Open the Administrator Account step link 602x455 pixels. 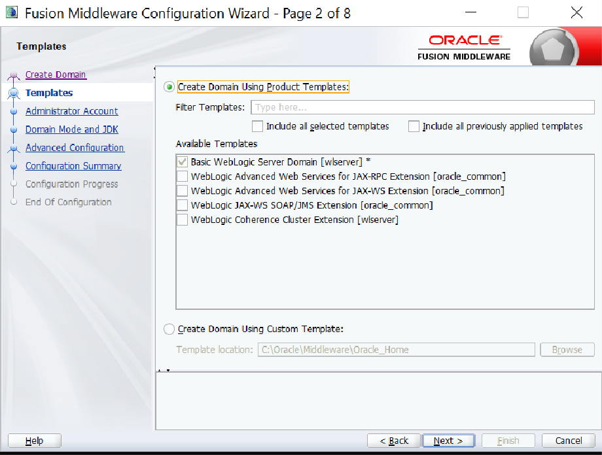[71, 111]
